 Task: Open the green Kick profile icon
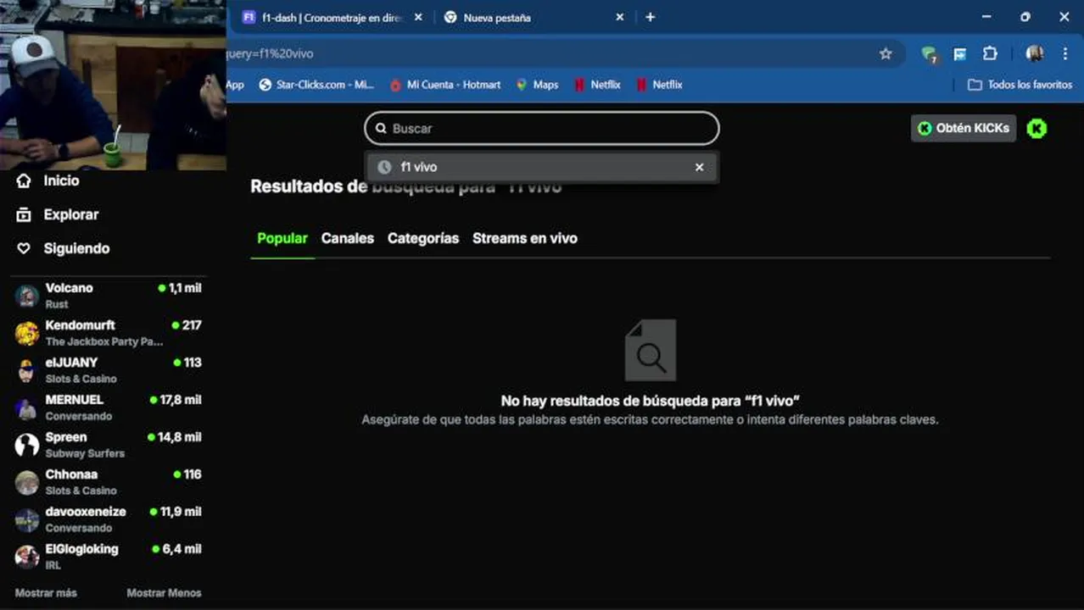tap(1037, 129)
